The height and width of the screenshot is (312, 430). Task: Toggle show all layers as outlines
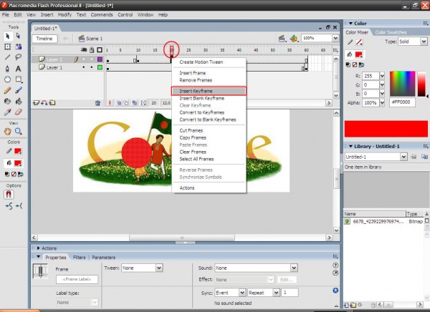point(100,50)
